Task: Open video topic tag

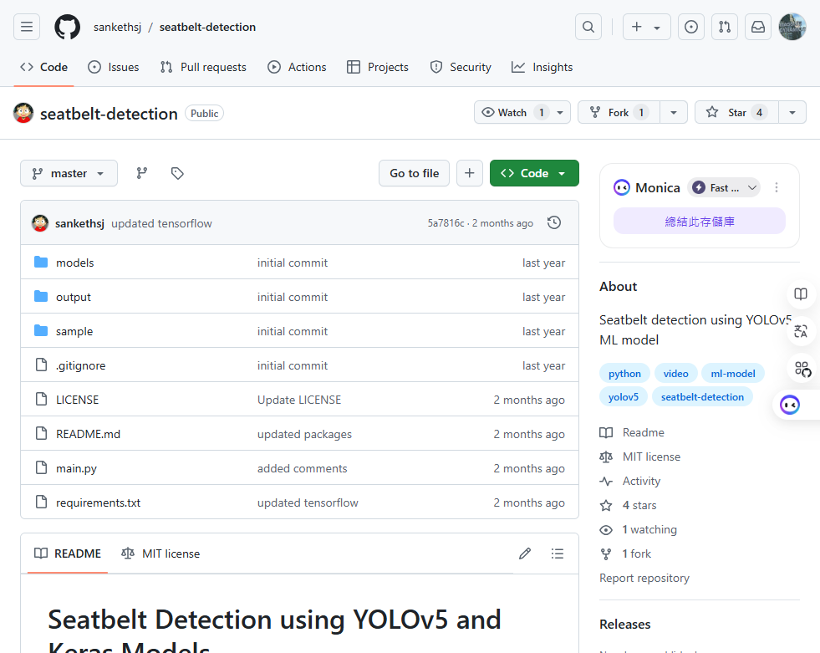Action: point(675,374)
